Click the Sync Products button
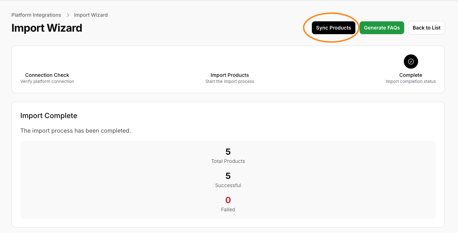458x233 pixels. (334, 28)
